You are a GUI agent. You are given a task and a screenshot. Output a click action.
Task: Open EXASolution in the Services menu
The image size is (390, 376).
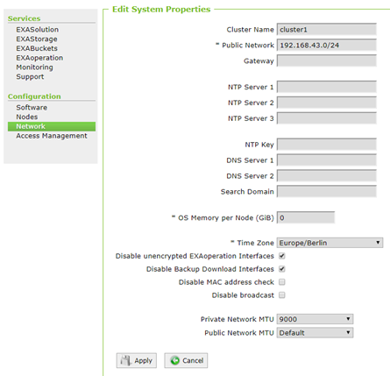38,30
